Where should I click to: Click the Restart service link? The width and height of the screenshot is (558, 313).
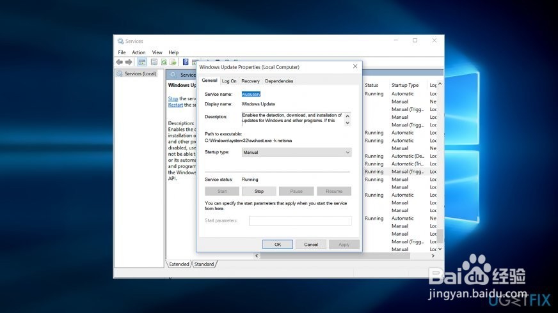pos(175,105)
